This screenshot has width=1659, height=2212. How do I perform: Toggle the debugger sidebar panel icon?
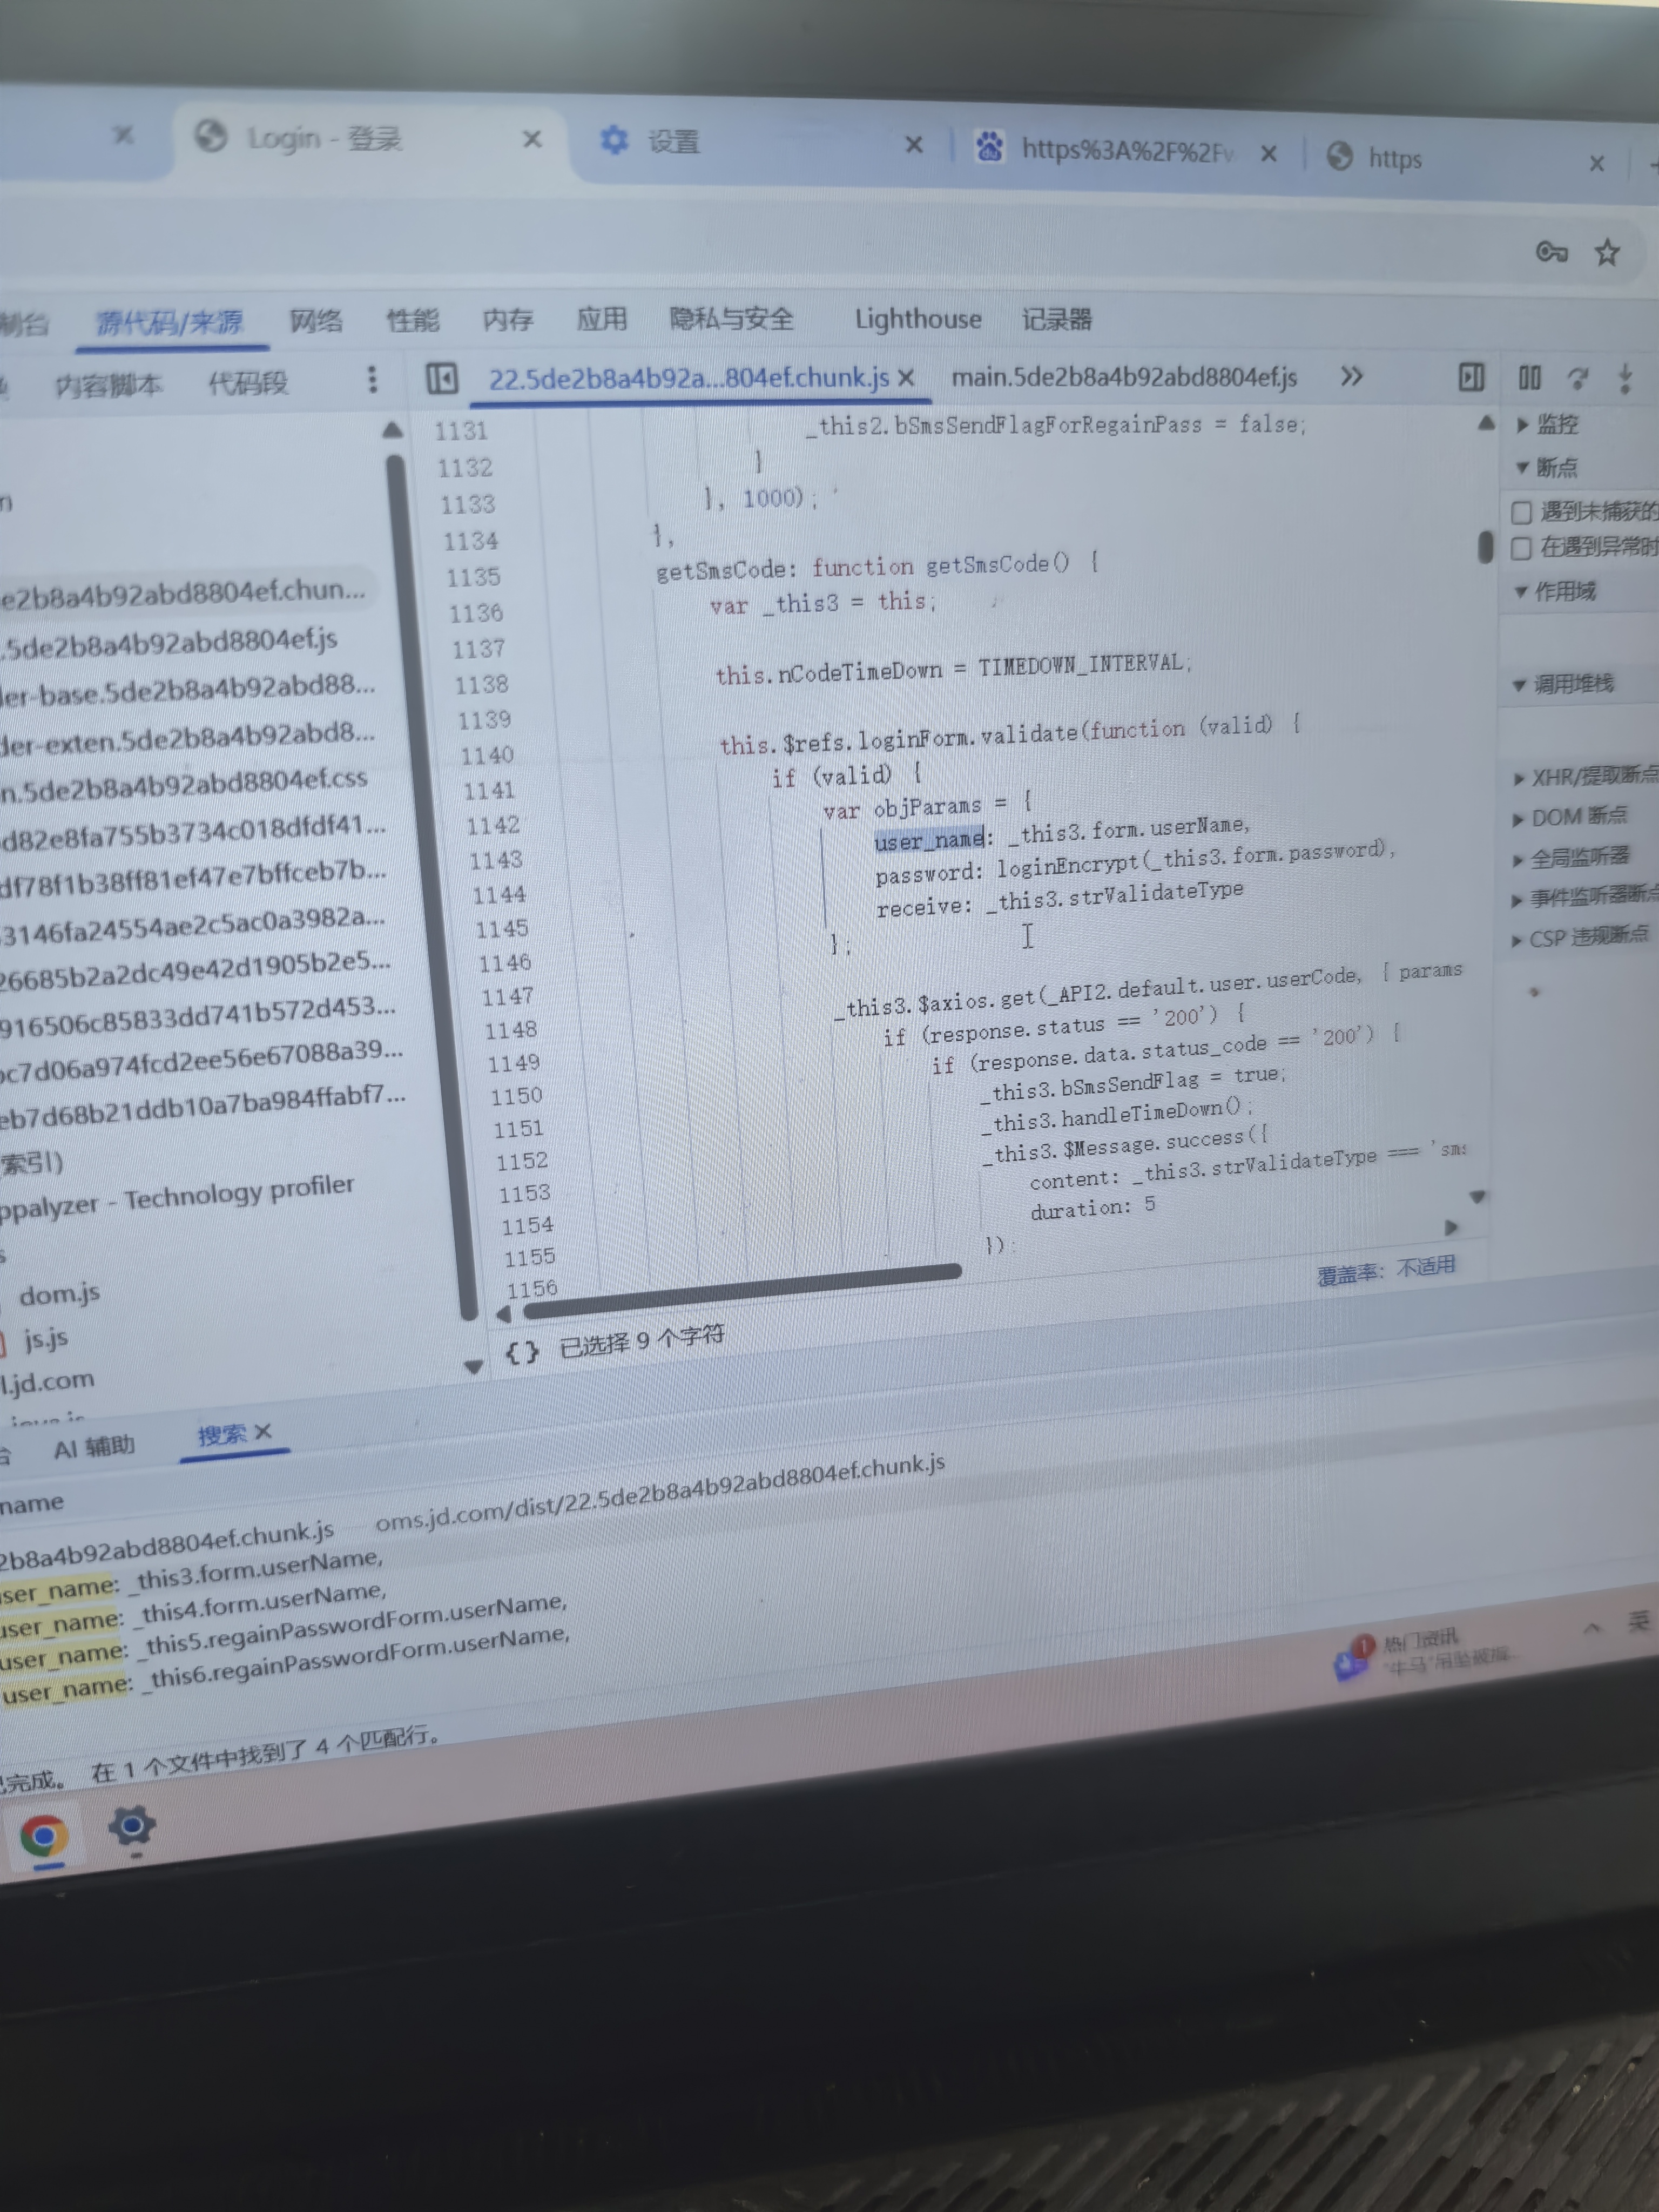tap(1471, 378)
